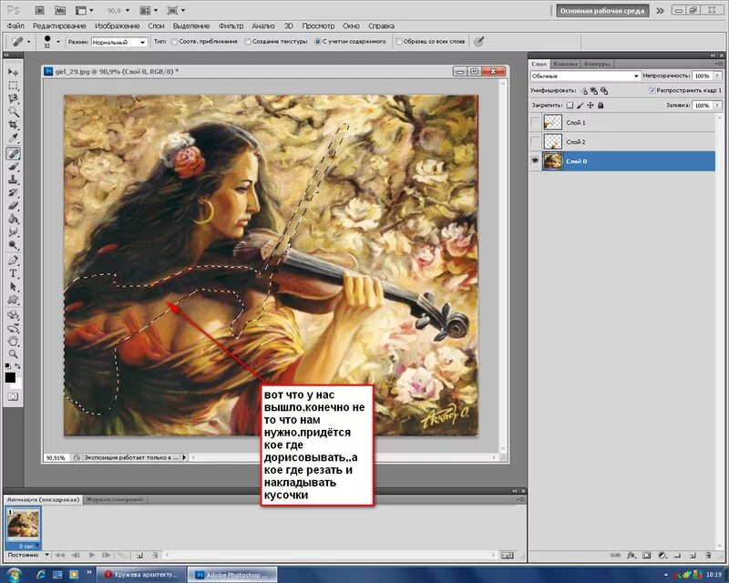This screenshot has height=583, width=729.
Task: Toggle the Propagate Frame 1 checkbox
Action: click(652, 90)
